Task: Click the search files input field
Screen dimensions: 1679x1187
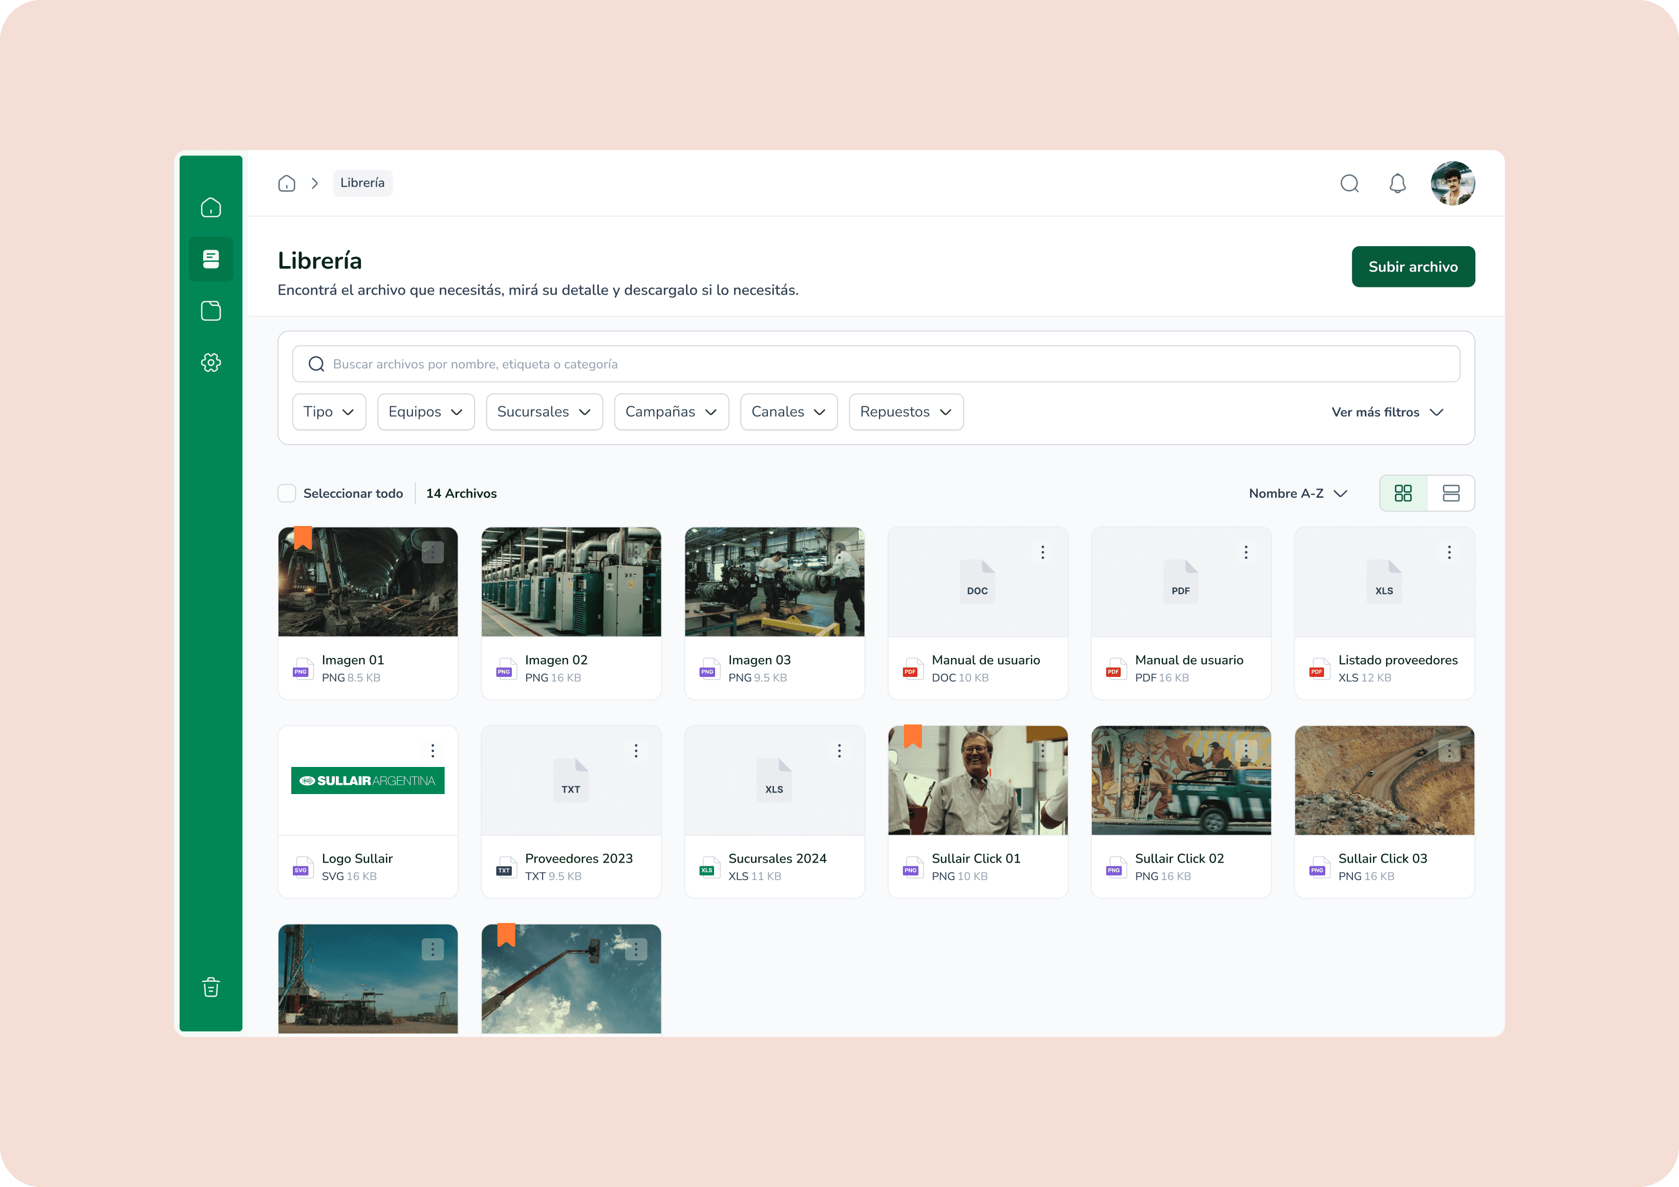Action: tap(875, 364)
